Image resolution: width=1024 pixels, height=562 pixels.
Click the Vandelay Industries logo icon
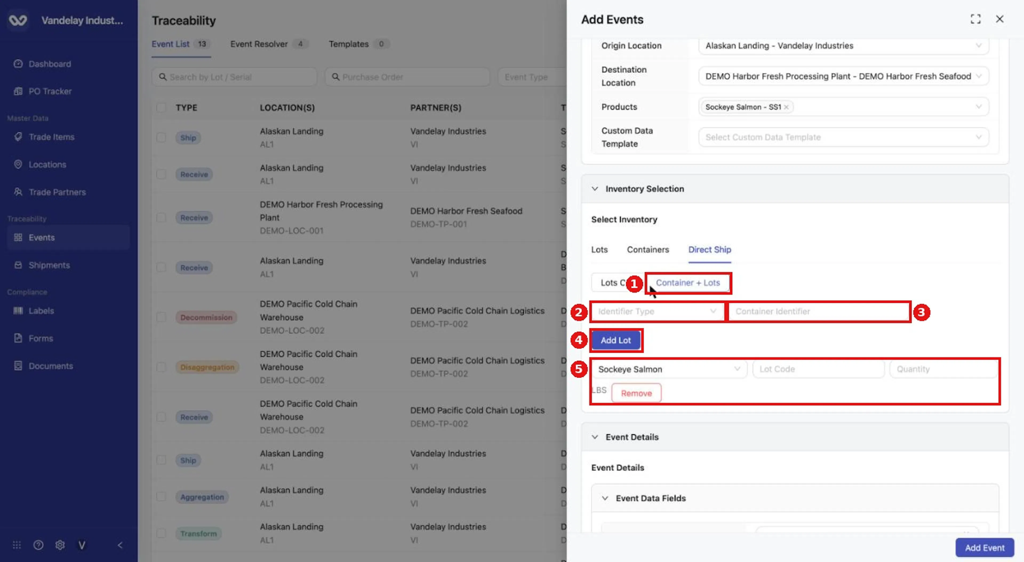pyautogui.click(x=18, y=20)
